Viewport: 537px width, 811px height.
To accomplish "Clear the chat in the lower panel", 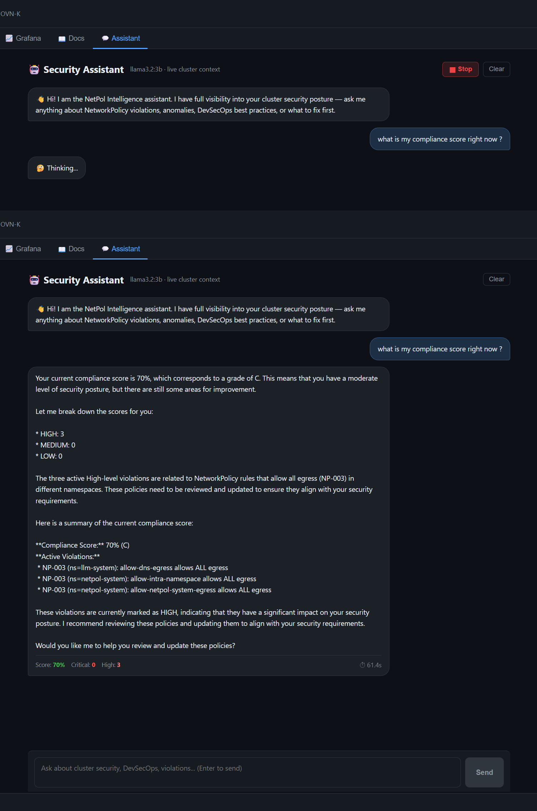I will (496, 279).
